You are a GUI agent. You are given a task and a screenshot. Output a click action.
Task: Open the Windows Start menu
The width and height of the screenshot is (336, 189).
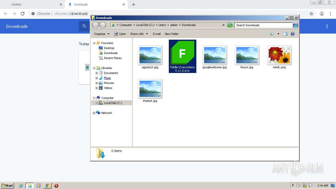click(x=7, y=186)
